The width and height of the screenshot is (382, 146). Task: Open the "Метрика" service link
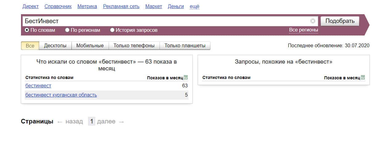(87, 6)
